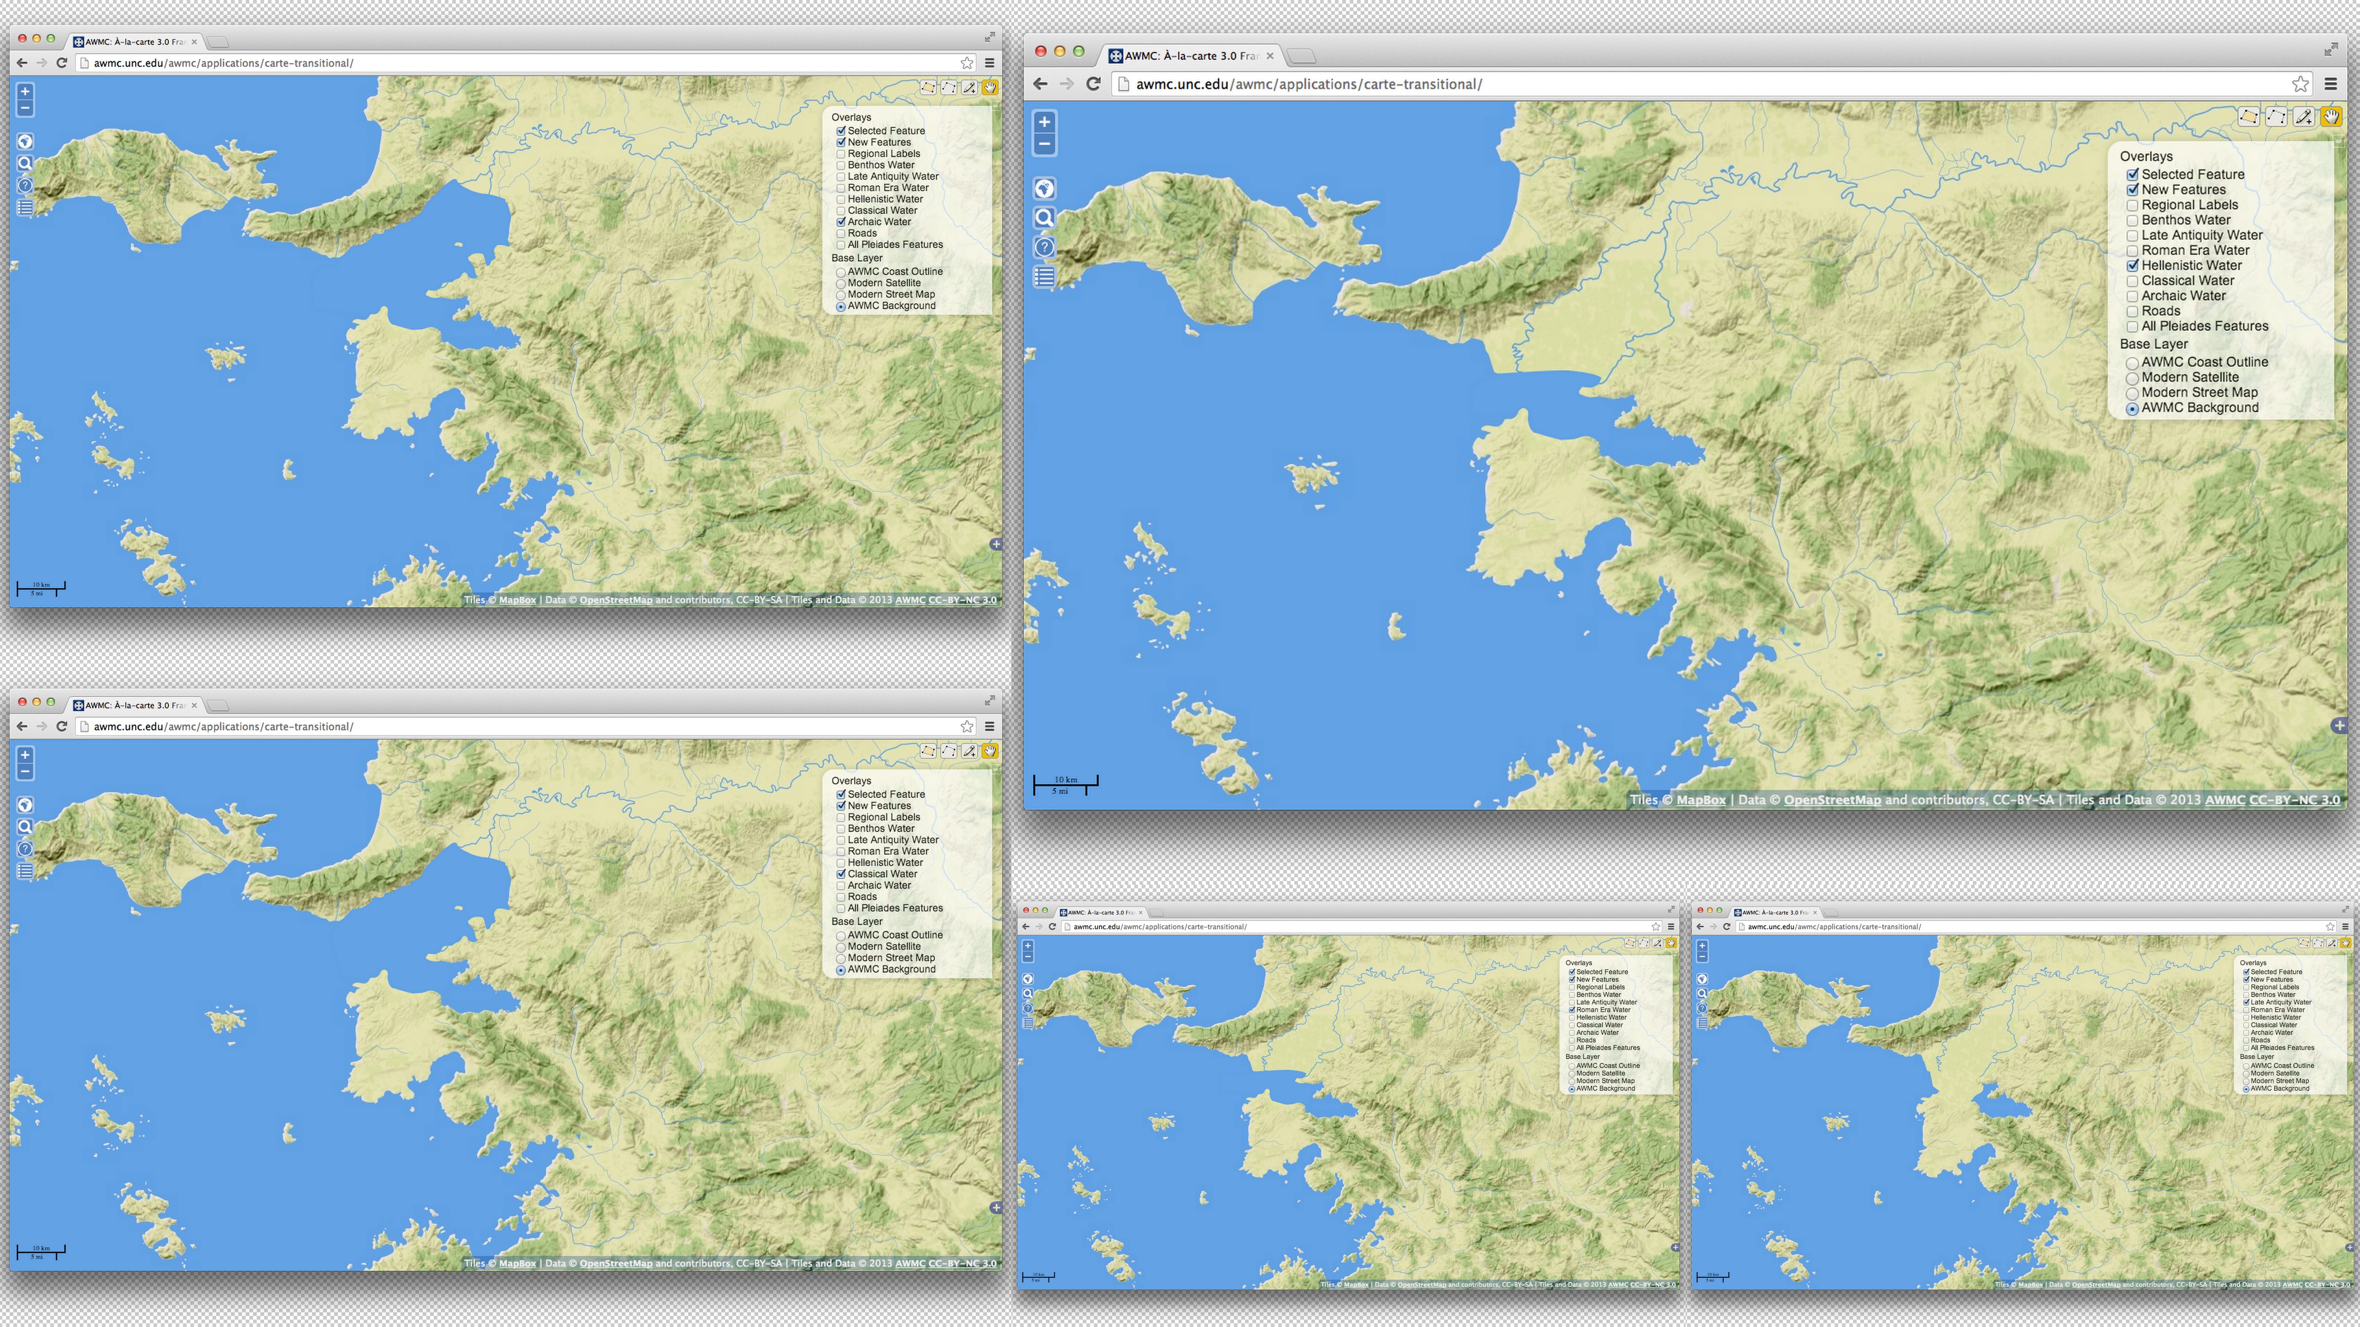Image resolution: width=2360 pixels, height=1327 pixels.
Task: Uncheck Classical Water in bottom-left window
Action: (x=840, y=875)
